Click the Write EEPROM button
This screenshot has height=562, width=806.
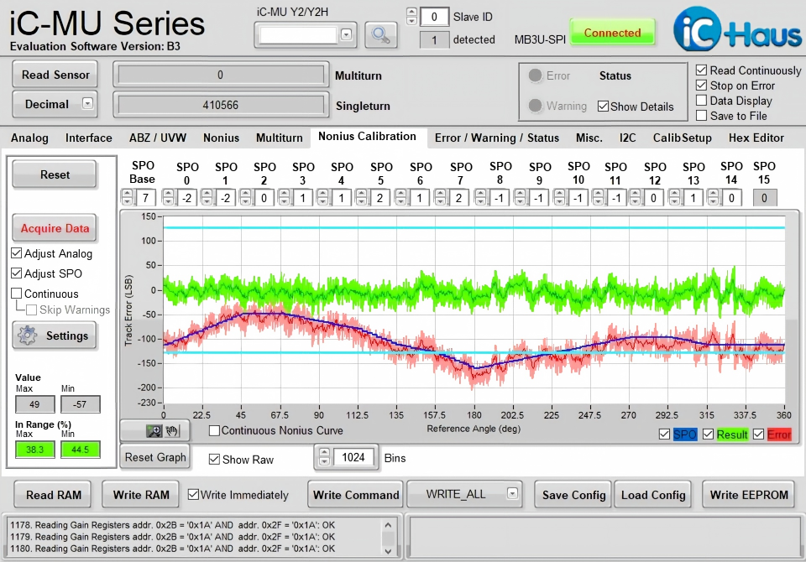[x=748, y=495]
